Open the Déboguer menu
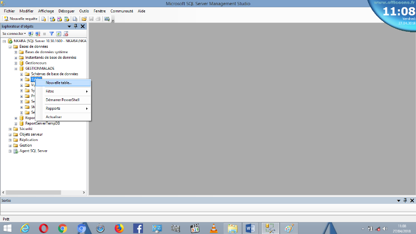Screen dimensions: 416x234 [67, 11]
